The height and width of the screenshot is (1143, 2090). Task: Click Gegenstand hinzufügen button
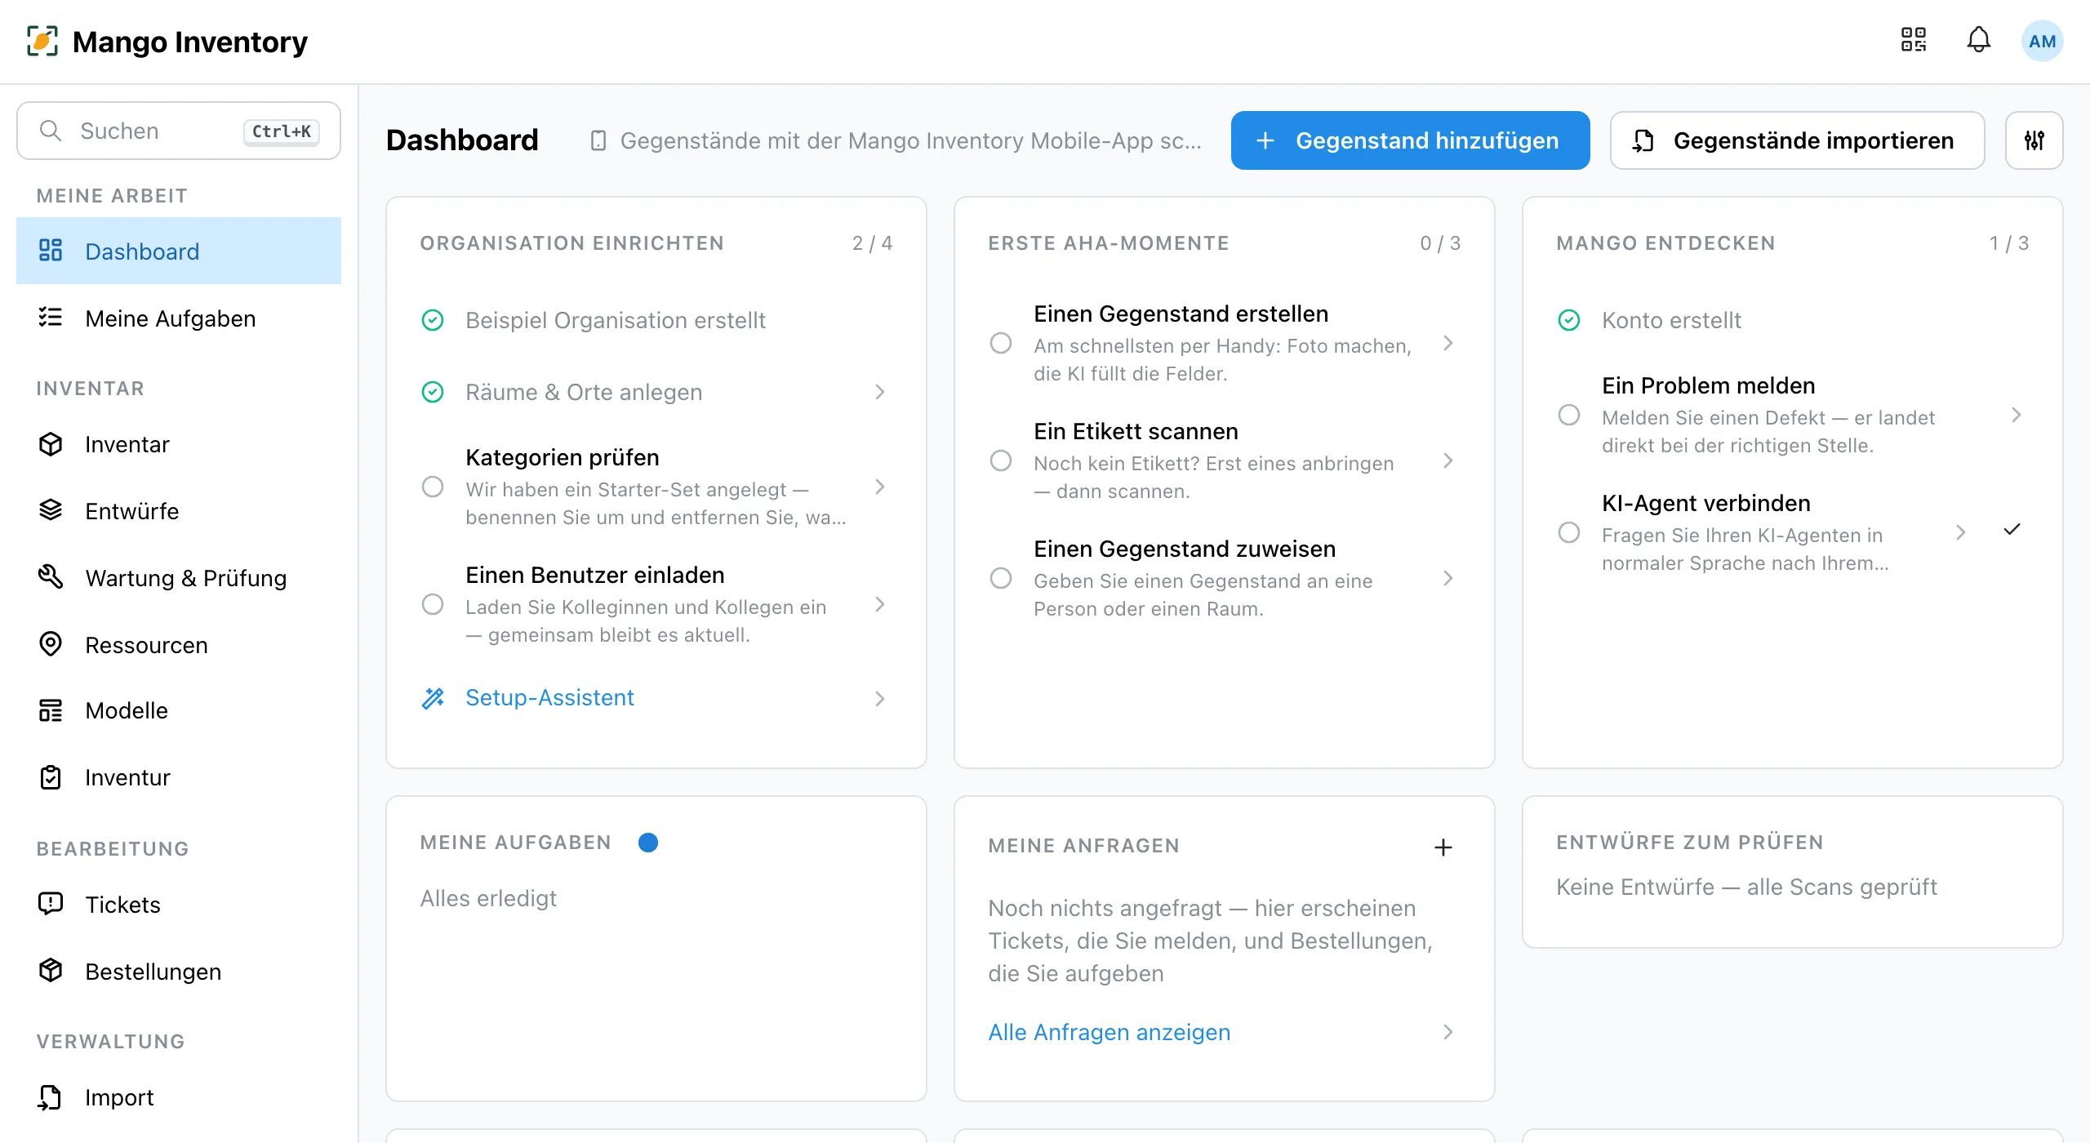[1410, 140]
